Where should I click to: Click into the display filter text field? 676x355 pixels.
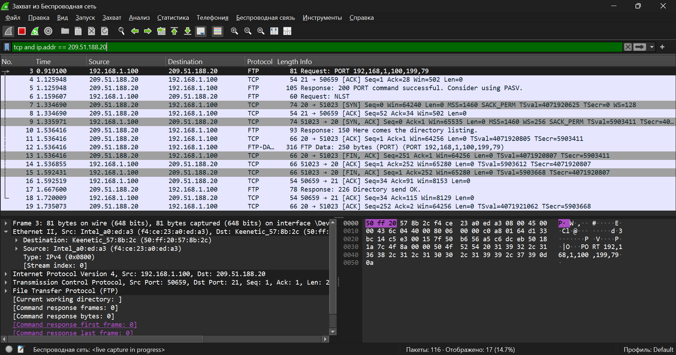pyautogui.click(x=317, y=47)
